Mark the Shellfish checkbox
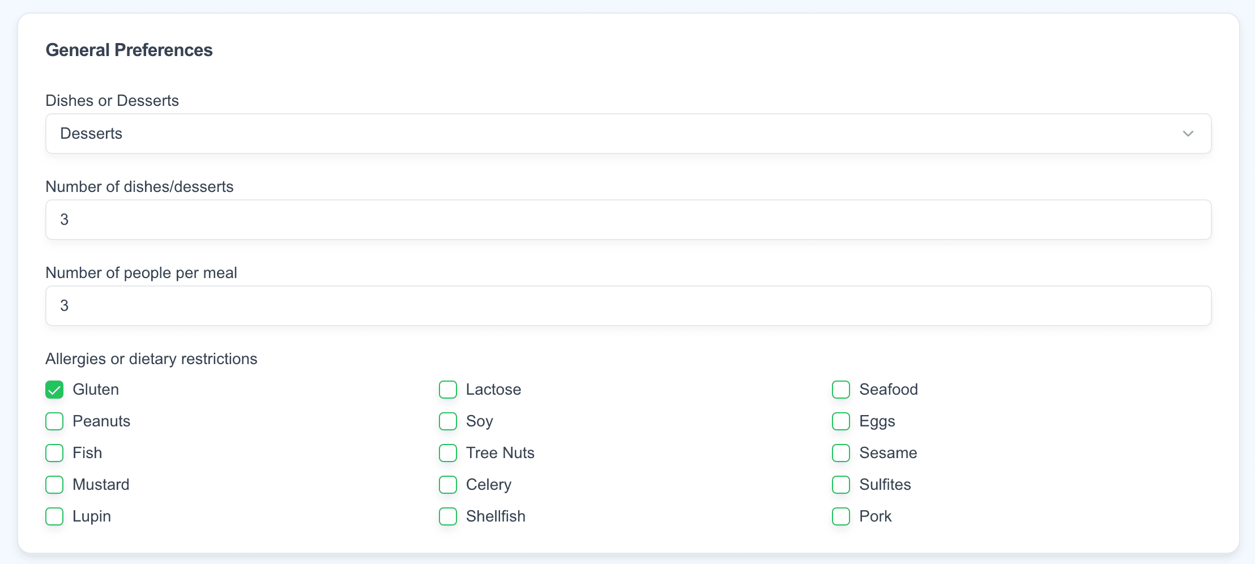1255x564 pixels. 448,516
